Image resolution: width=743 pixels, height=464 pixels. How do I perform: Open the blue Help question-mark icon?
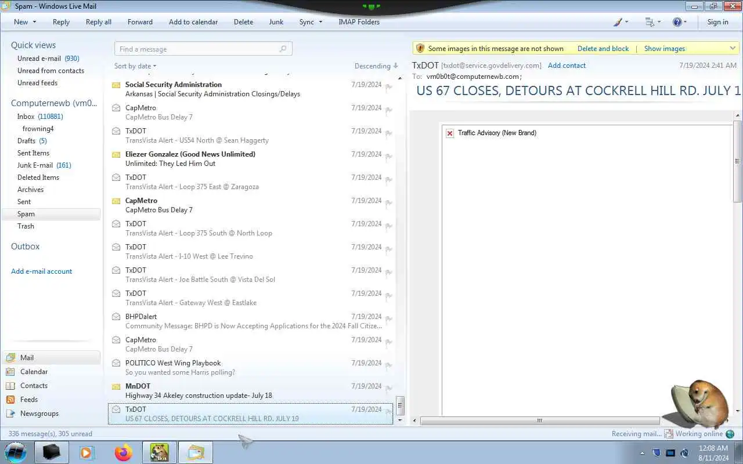pyautogui.click(x=677, y=22)
